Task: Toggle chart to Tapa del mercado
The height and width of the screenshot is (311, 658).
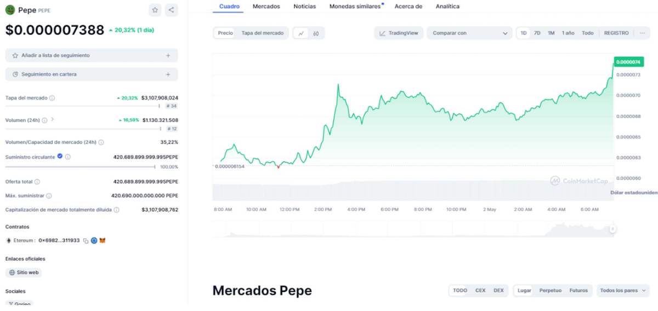Action: coord(263,33)
